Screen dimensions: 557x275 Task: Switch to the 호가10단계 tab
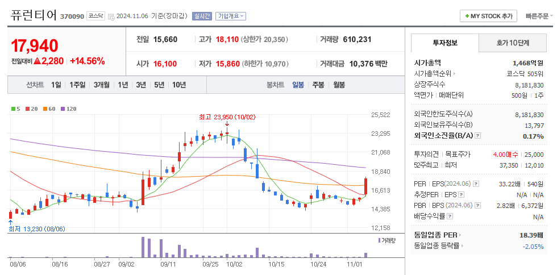tap(513, 43)
